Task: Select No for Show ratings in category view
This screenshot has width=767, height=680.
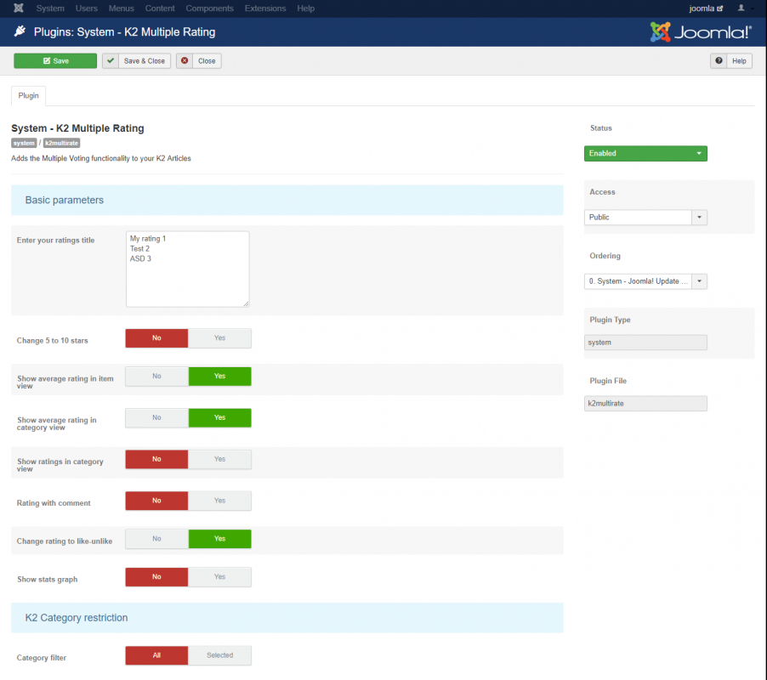Action: (156, 460)
